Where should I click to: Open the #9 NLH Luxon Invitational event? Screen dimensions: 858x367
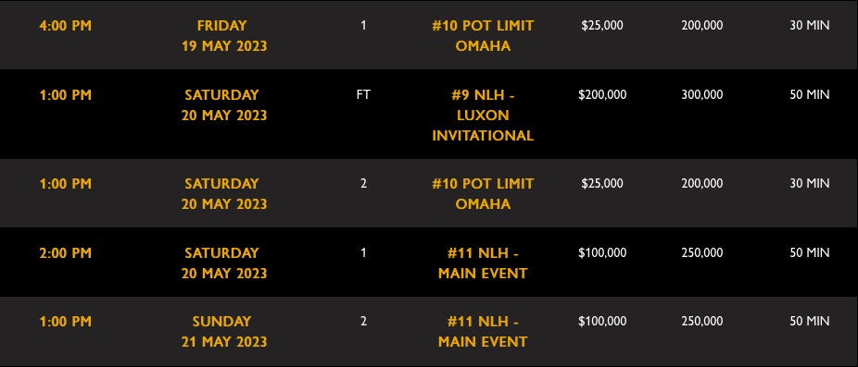click(482, 116)
